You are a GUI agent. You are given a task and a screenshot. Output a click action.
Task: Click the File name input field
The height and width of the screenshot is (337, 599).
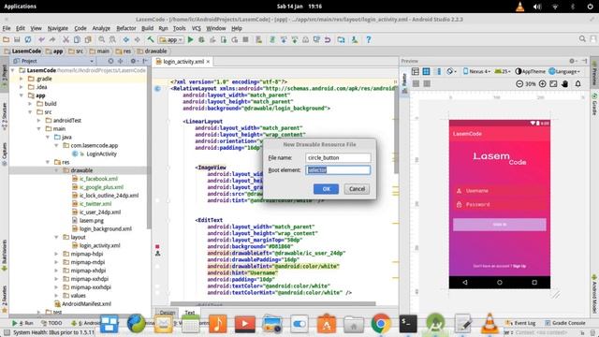338,158
